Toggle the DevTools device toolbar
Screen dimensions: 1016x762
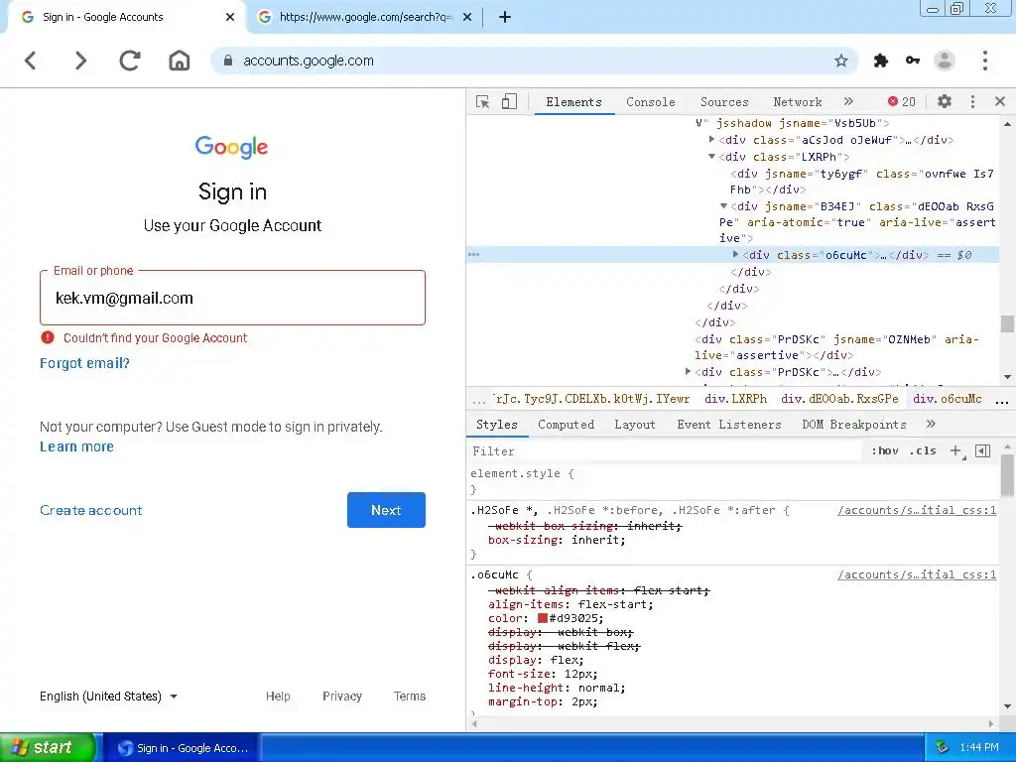click(x=509, y=102)
